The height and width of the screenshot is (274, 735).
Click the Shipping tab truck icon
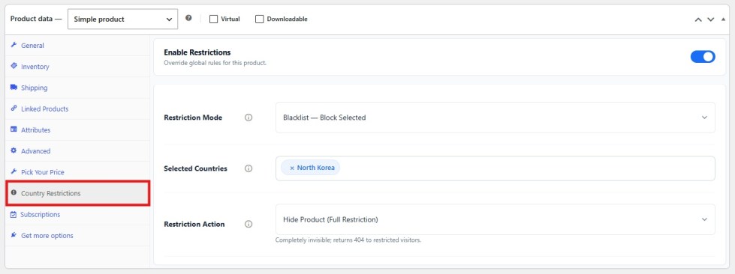14,87
